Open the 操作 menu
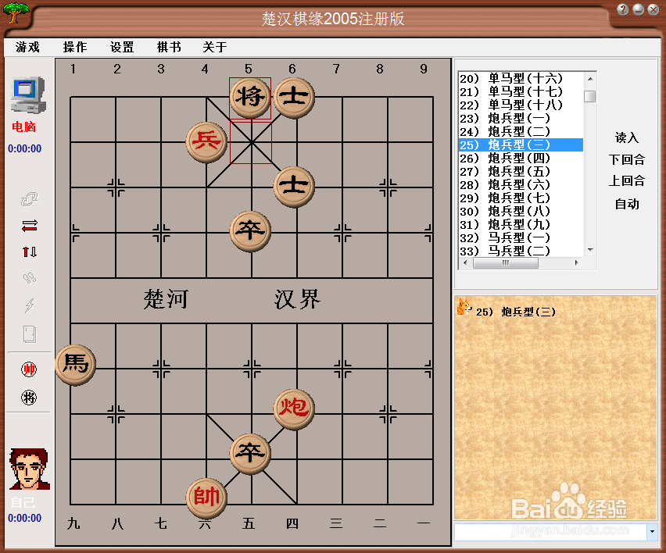The height and width of the screenshot is (553, 666). 75,47
